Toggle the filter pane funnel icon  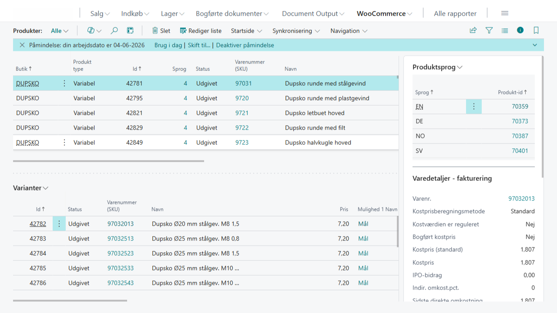tap(489, 30)
